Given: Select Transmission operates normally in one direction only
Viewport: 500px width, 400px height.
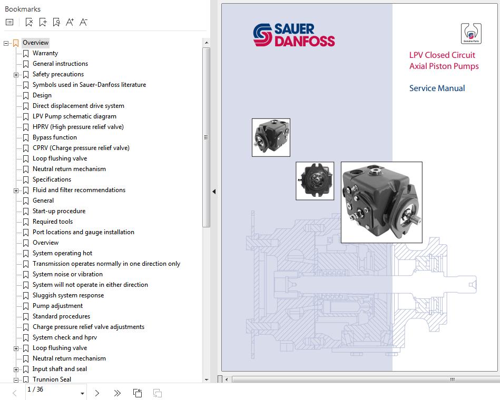Looking at the screenshot, I should click(106, 264).
